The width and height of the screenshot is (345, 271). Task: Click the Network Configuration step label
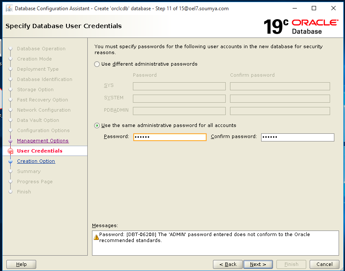coord(44,110)
